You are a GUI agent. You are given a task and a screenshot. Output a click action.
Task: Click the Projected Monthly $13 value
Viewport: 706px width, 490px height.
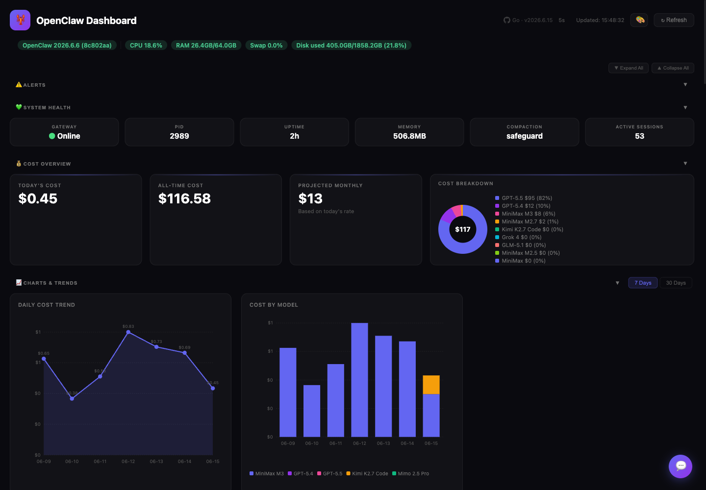click(310, 198)
